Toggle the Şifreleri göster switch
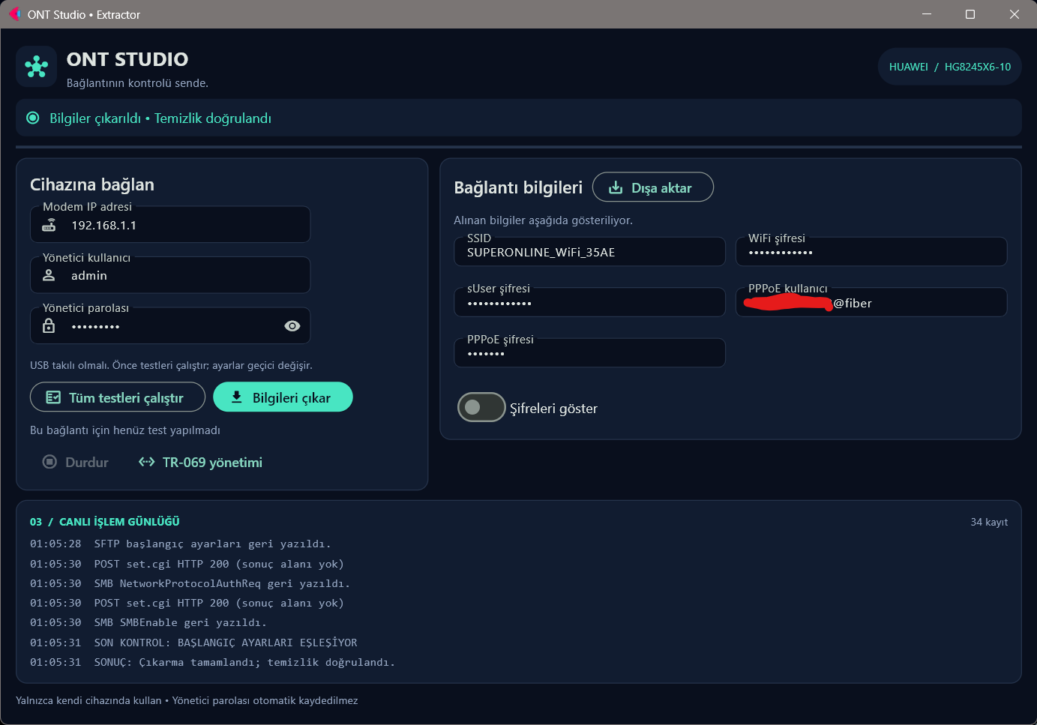Viewport: 1037px width, 725px height. (x=481, y=407)
